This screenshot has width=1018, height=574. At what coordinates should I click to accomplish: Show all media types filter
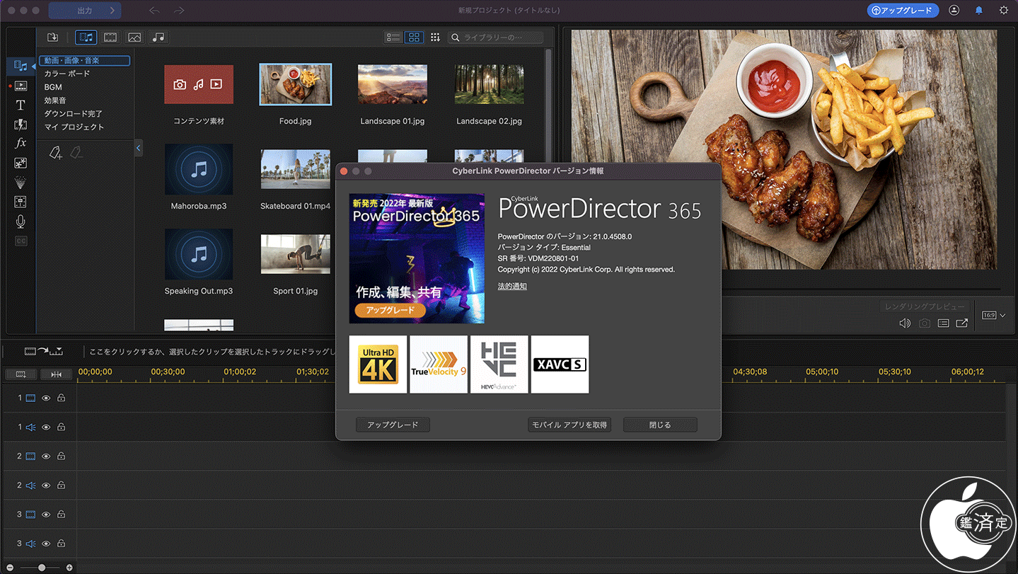[86, 38]
